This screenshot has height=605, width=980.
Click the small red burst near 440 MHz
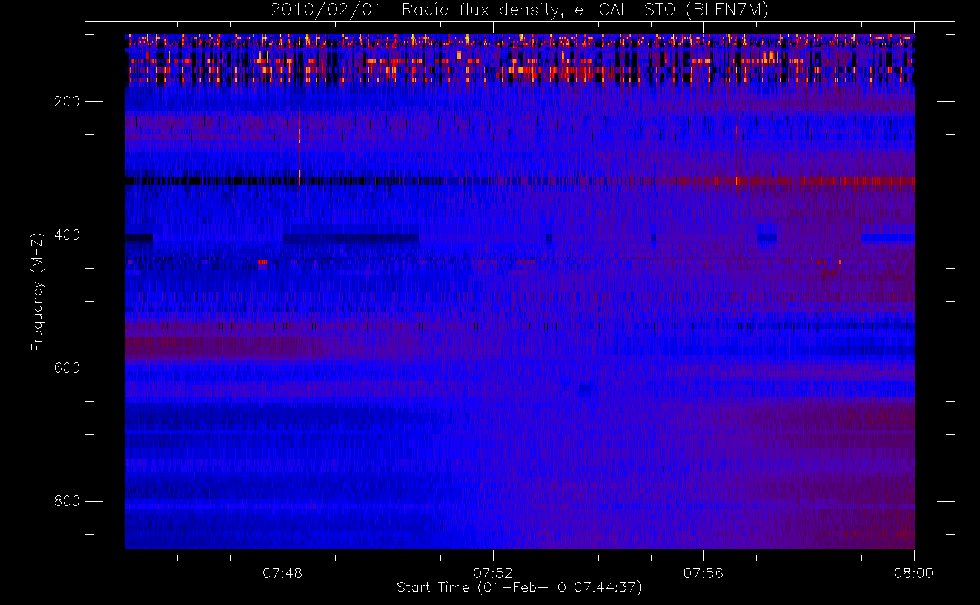coord(262,263)
